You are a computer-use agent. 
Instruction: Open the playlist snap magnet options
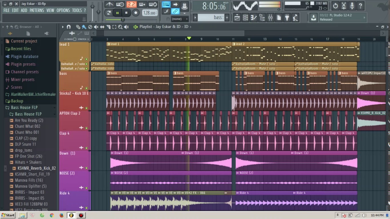point(69,27)
